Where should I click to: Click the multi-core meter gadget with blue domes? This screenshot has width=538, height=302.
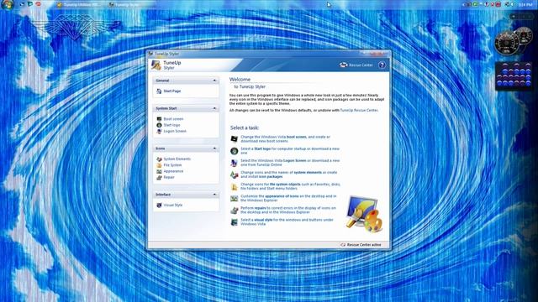point(514,76)
